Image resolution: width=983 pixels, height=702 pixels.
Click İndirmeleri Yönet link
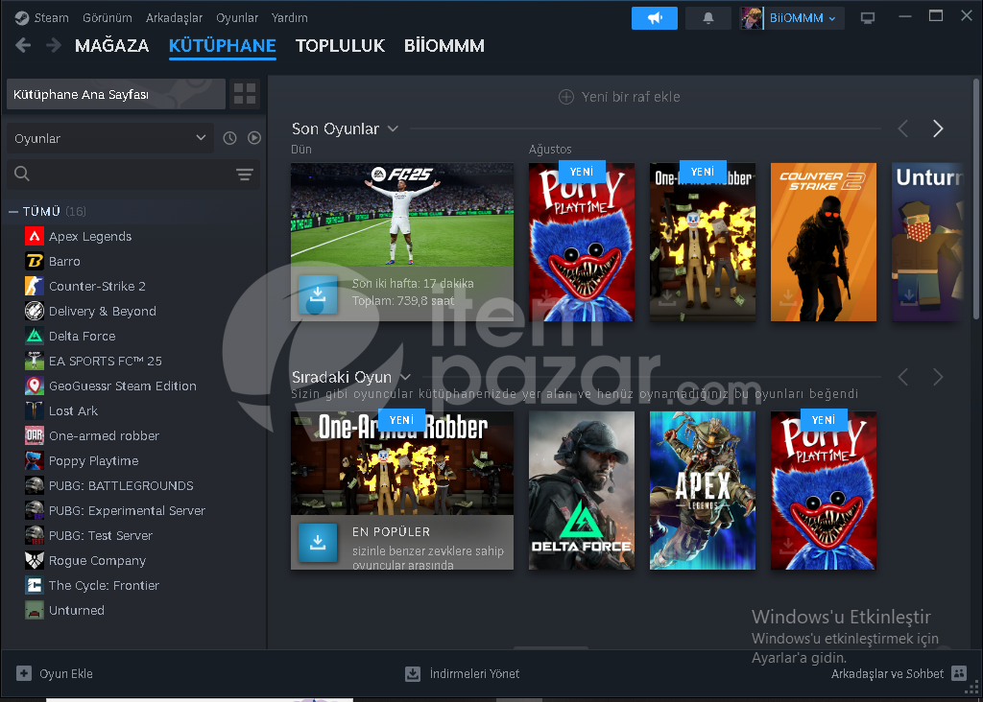coord(474,674)
